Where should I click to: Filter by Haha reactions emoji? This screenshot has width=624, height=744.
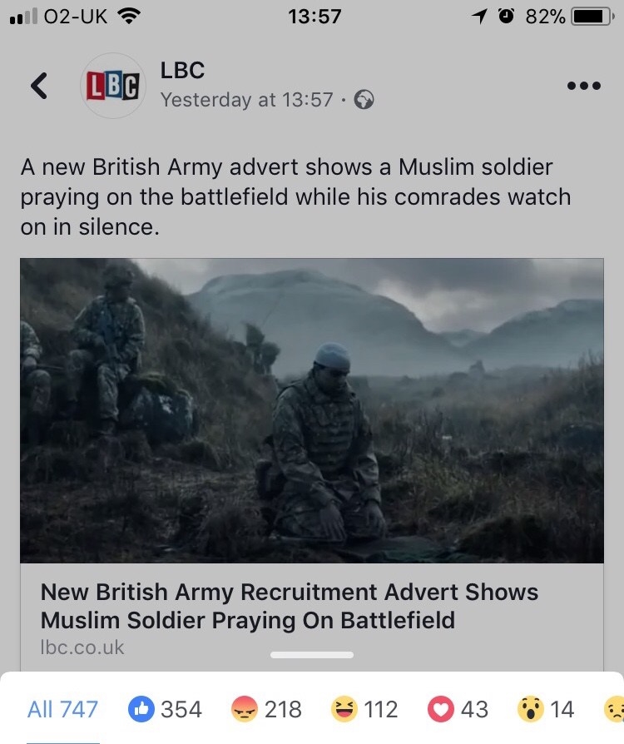click(344, 709)
